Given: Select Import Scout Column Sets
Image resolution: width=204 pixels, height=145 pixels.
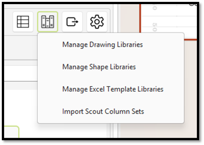Looking at the screenshot, I should [103, 112].
